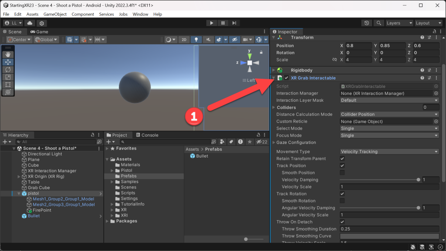Open object picker for Custom Reticle

pyautogui.click(x=436, y=121)
